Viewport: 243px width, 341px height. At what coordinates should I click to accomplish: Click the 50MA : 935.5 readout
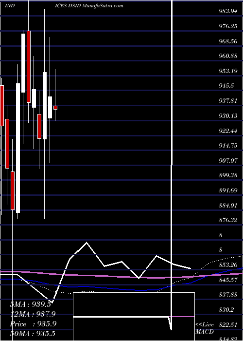coord(33,334)
